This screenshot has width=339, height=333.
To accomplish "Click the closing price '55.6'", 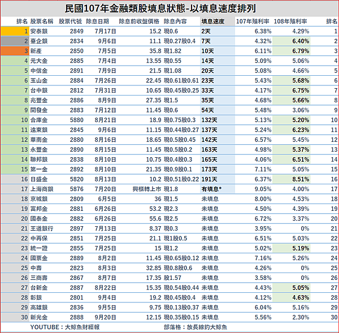I will [x=155, y=219].
